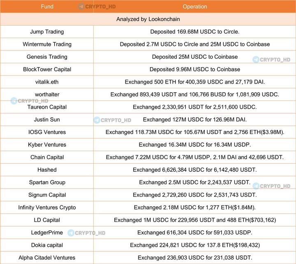
Task: Select the "vitalik.eth" fund cell
Action: [47, 82]
